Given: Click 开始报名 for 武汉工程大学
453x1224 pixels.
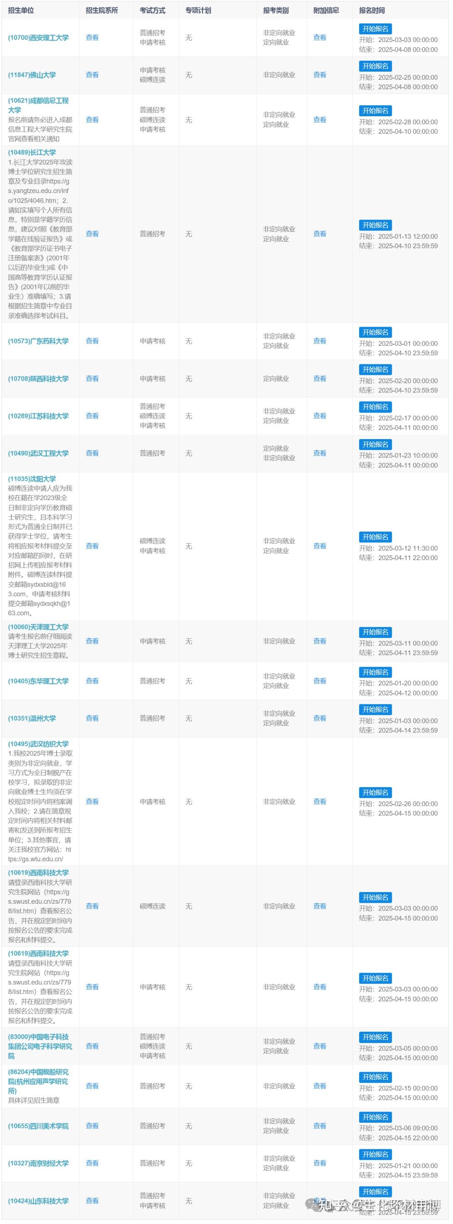Looking at the screenshot, I should click(x=375, y=444).
